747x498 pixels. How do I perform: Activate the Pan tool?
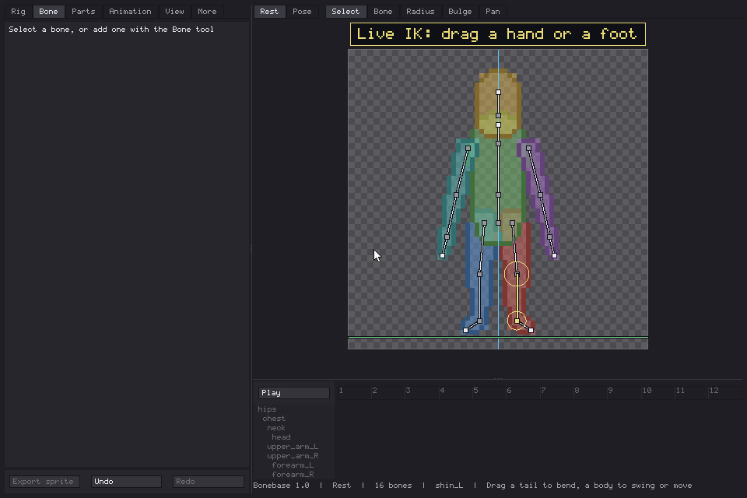tap(493, 12)
